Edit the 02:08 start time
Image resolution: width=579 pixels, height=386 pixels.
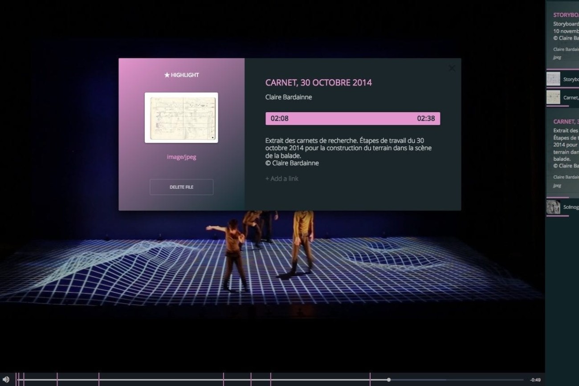click(280, 118)
